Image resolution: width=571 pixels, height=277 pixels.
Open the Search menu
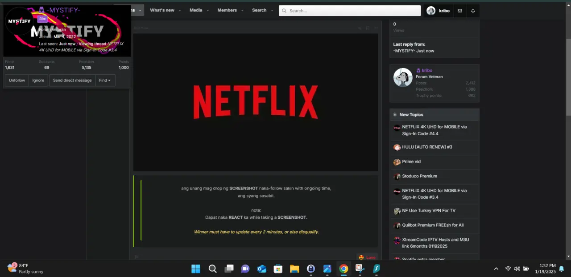click(x=259, y=10)
